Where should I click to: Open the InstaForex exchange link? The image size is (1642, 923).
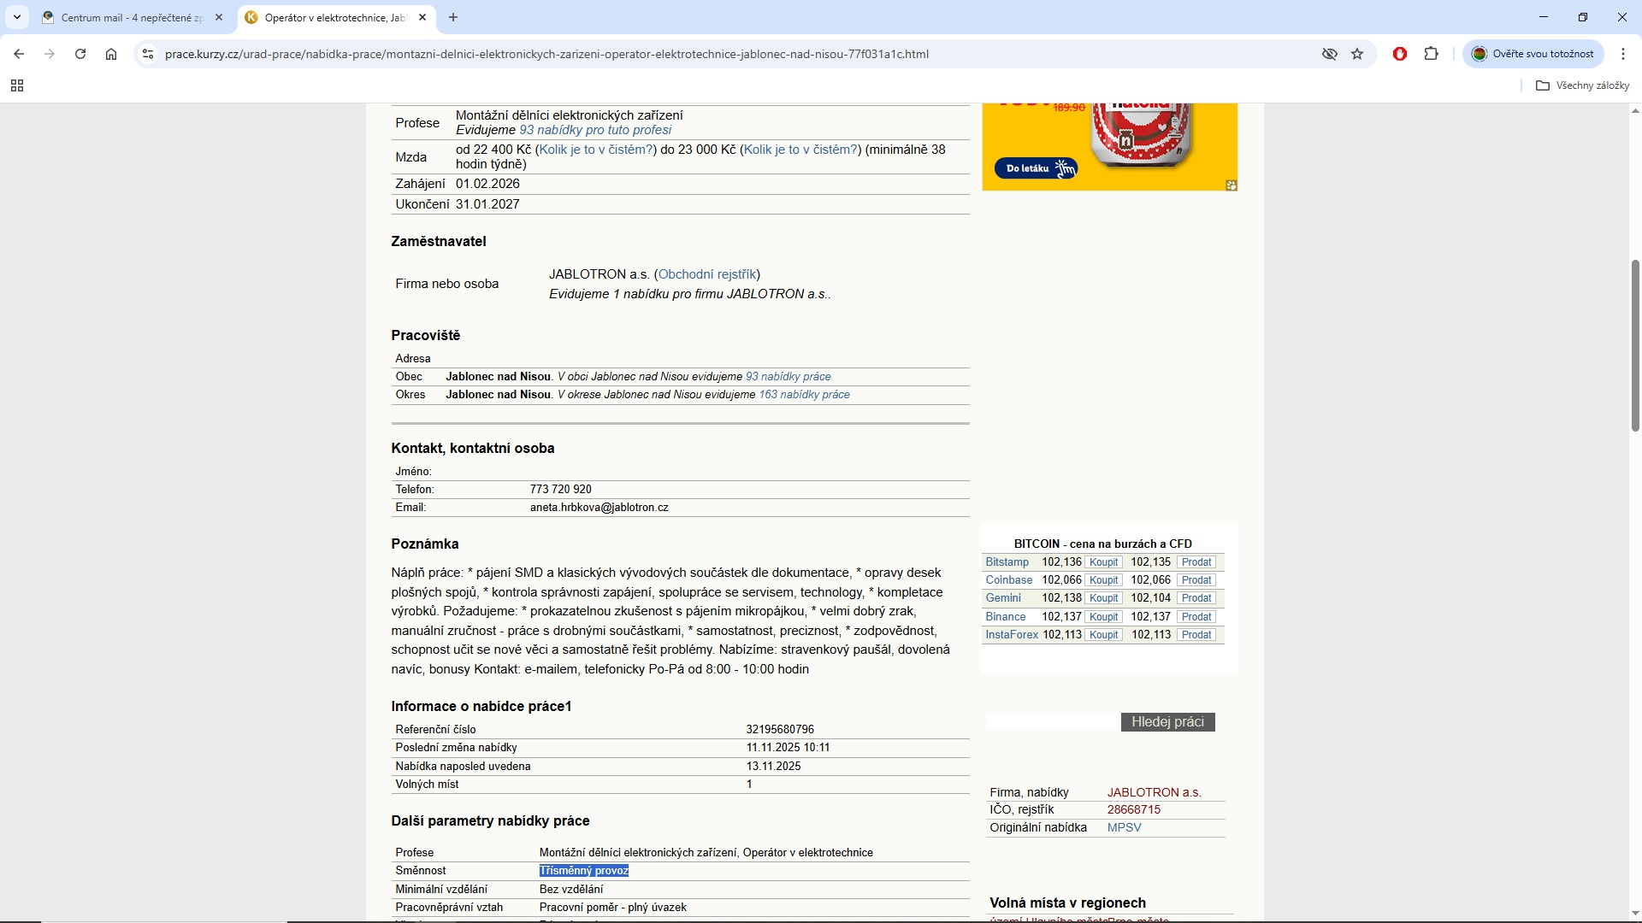coord(1012,635)
